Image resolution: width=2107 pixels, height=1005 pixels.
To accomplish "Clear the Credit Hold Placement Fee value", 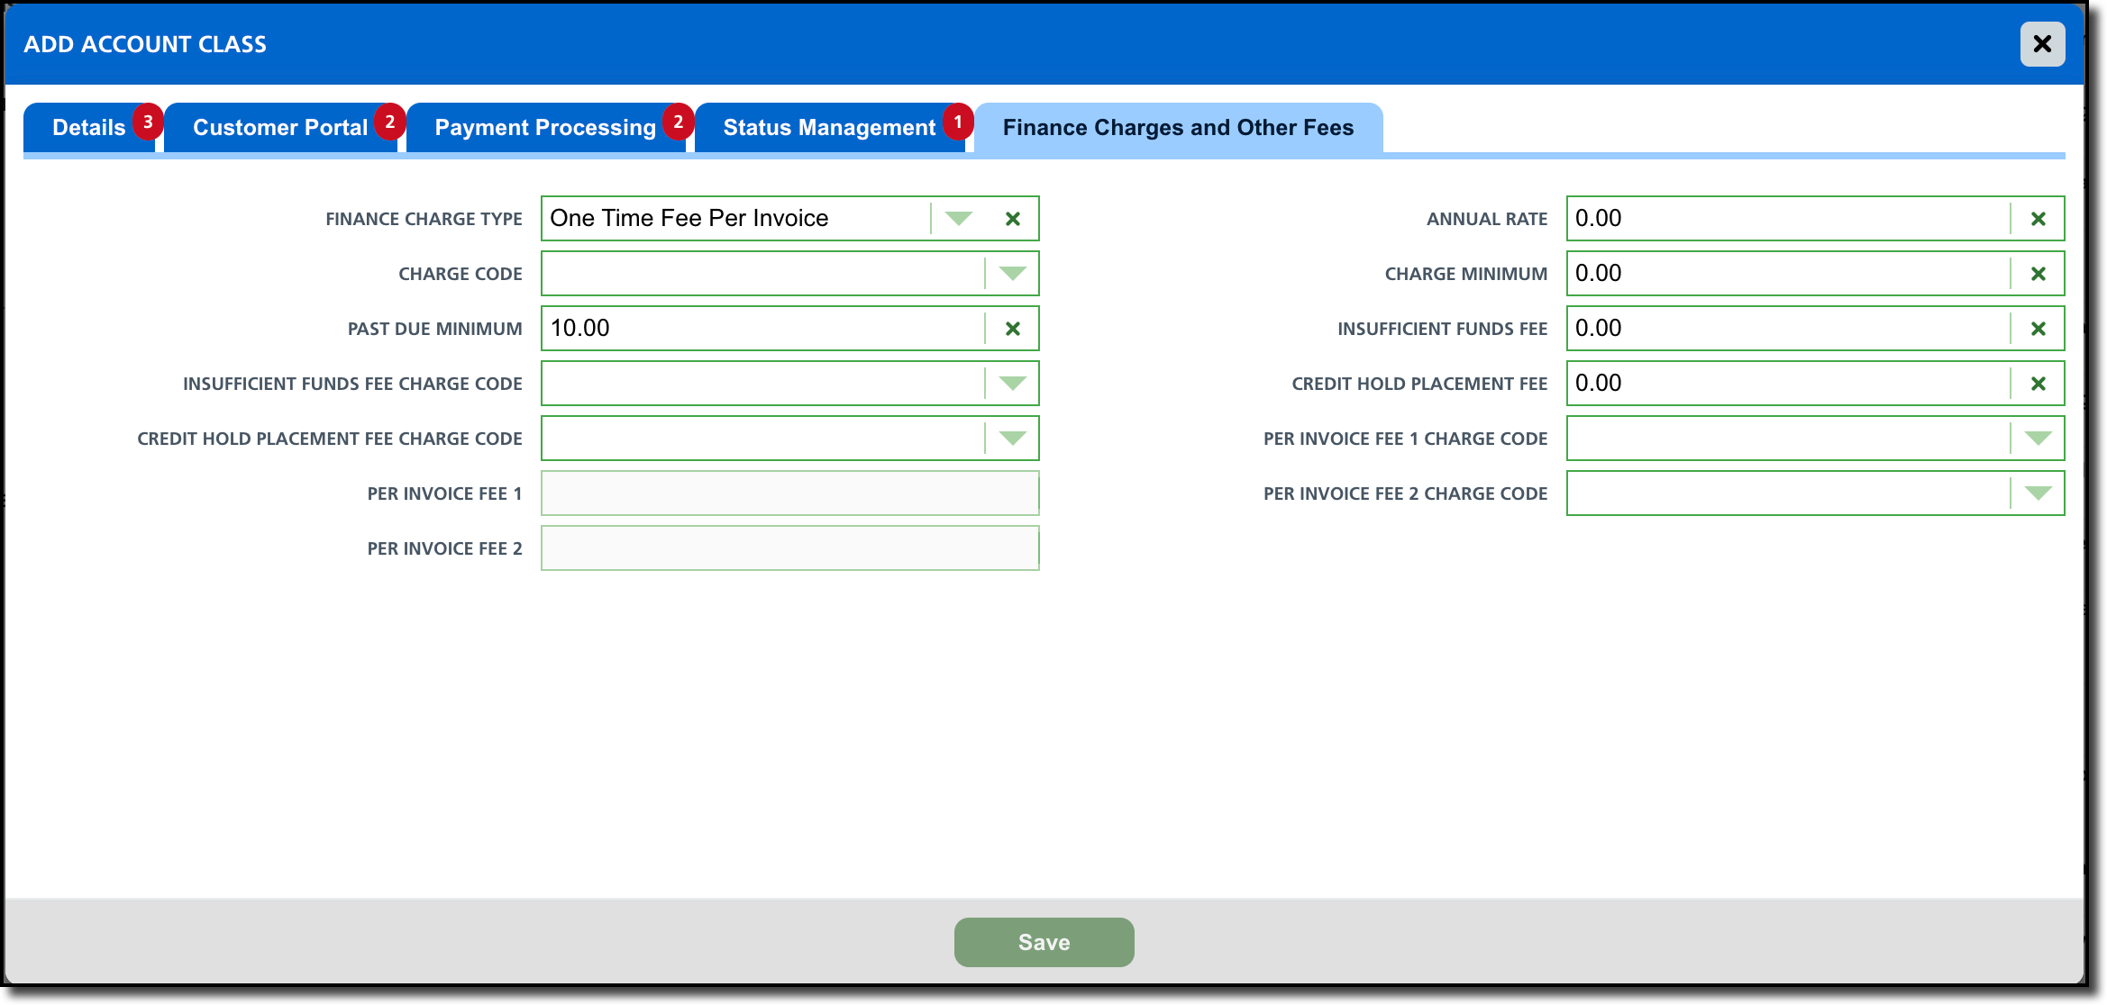I will tap(2038, 384).
